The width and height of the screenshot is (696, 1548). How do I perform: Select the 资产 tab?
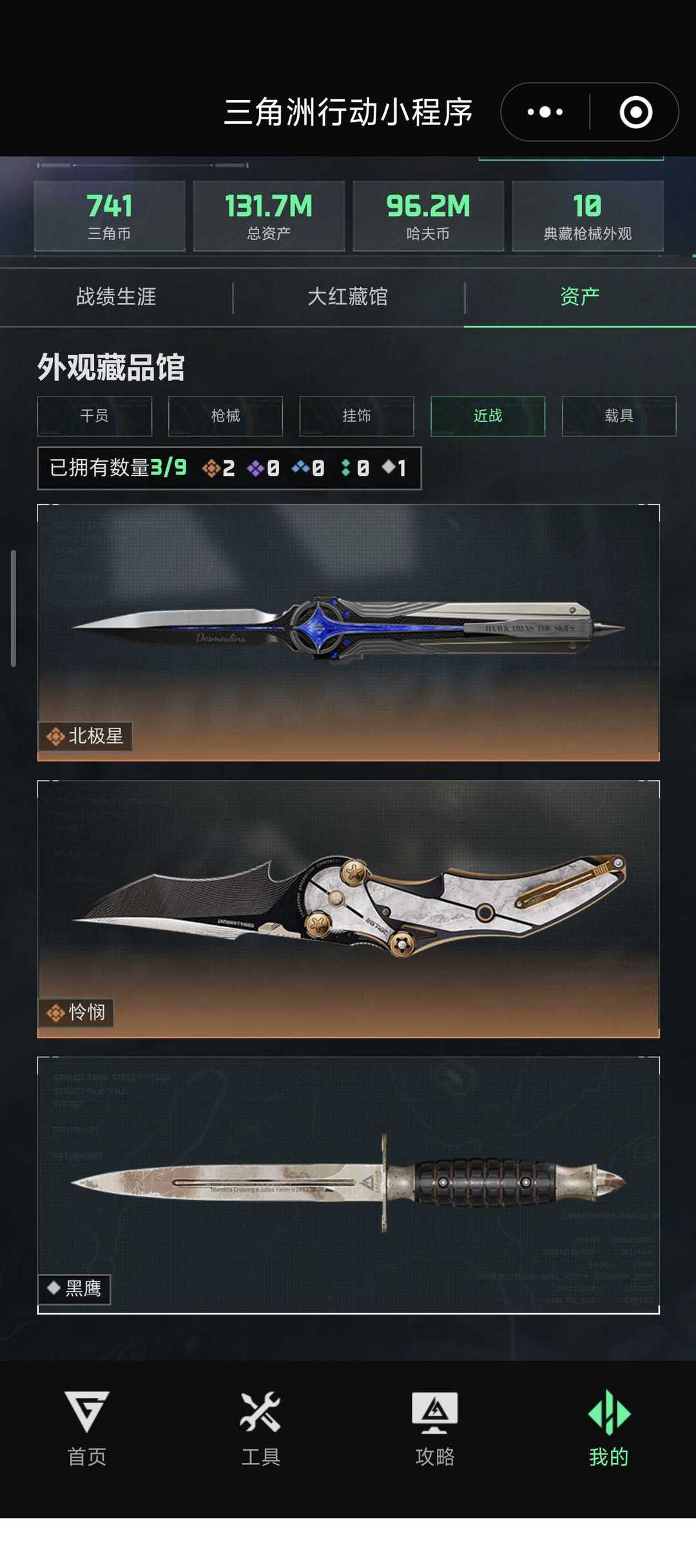pyautogui.click(x=580, y=297)
